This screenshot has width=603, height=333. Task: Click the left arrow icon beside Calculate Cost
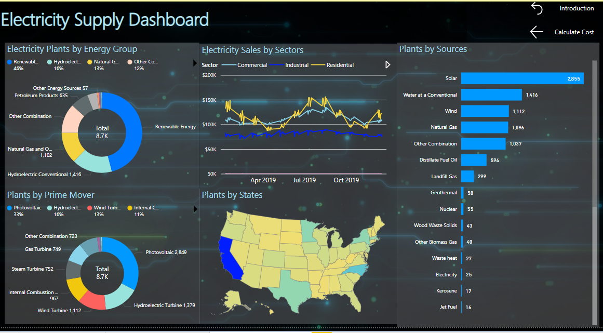point(537,32)
